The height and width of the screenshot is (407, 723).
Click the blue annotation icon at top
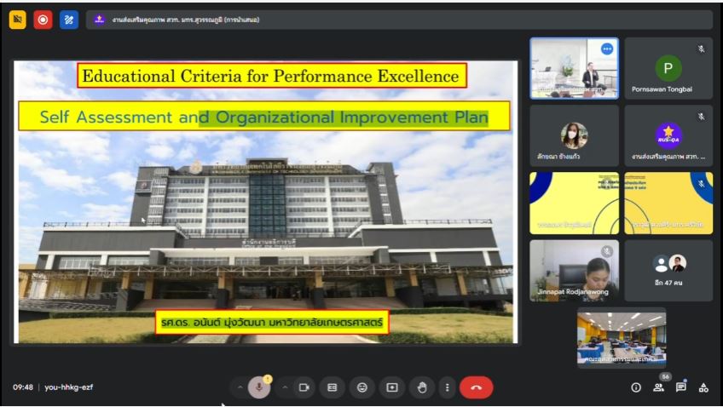[68, 19]
